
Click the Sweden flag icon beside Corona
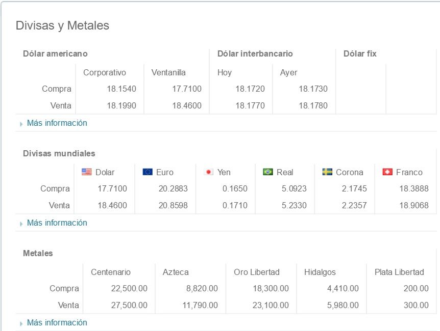click(x=327, y=172)
